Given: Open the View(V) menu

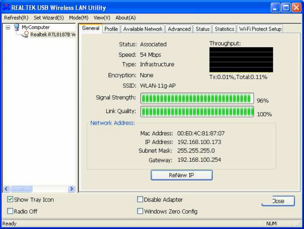Looking at the screenshot, I should pyautogui.click(x=102, y=18).
